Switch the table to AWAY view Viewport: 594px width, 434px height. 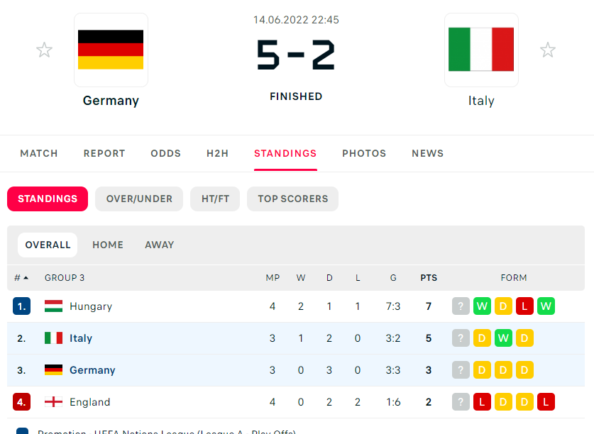point(160,245)
